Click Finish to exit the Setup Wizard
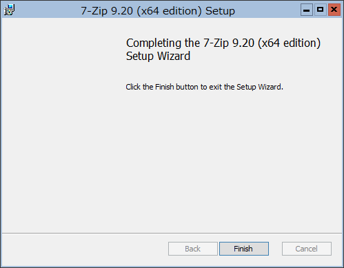 (x=244, y=249)
